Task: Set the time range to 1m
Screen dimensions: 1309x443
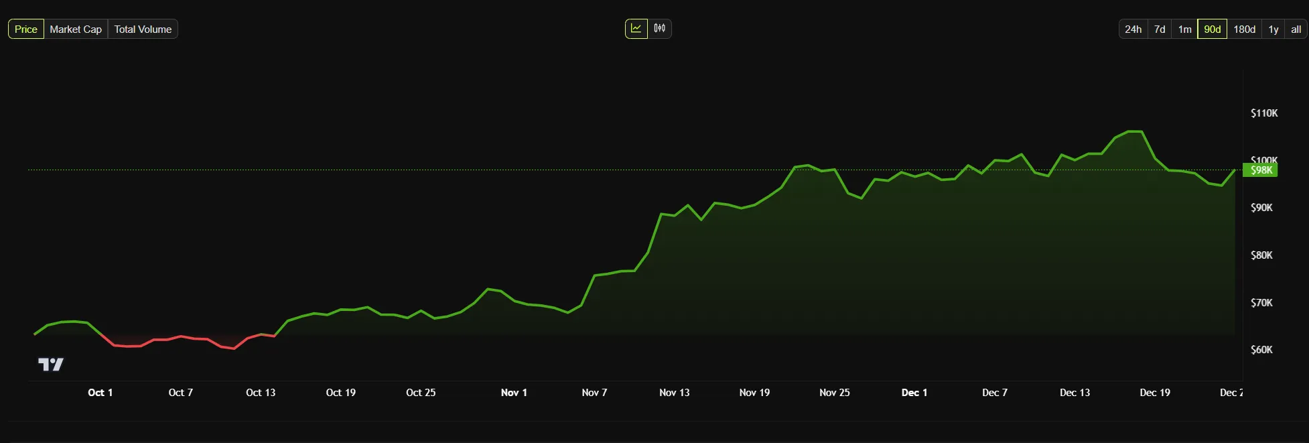Action: click(x=1185, y=29)
